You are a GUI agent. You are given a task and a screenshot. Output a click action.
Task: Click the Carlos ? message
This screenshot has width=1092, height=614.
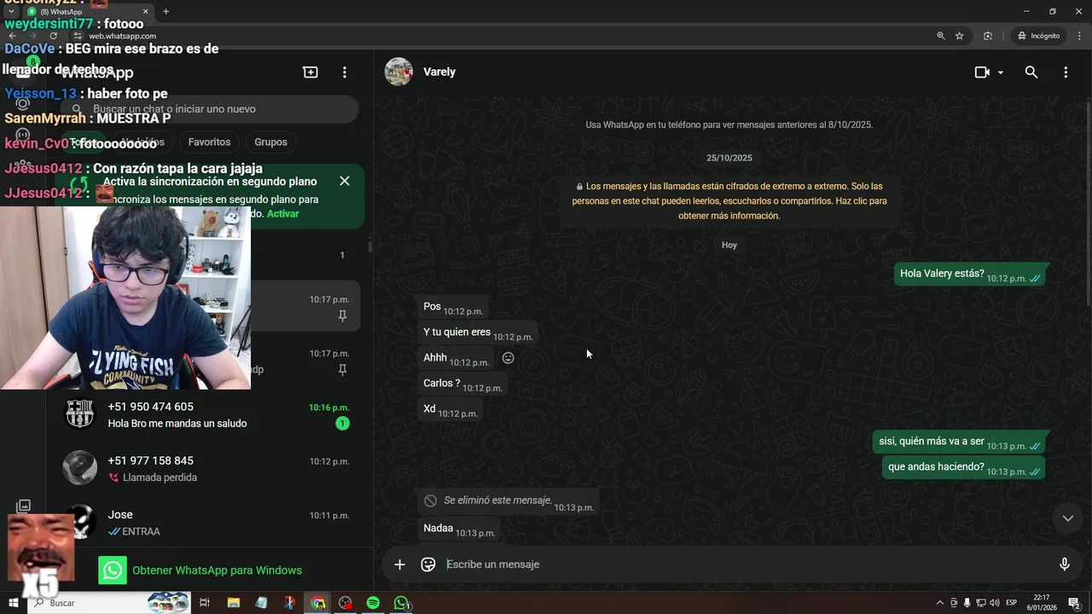point(462,385)
